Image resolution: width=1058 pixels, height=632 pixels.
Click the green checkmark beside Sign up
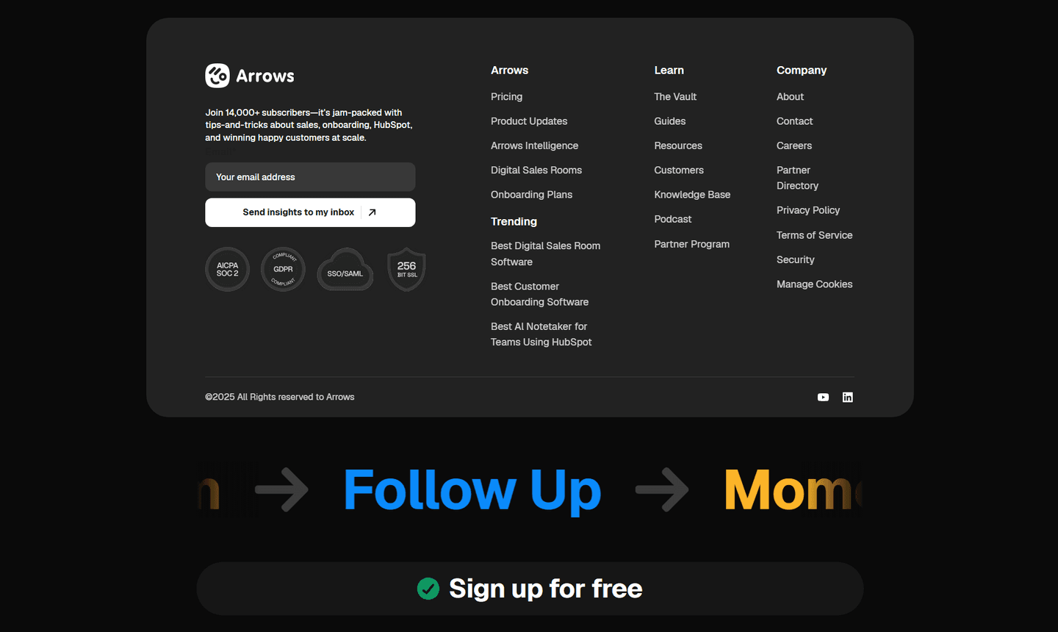[428, 589]
